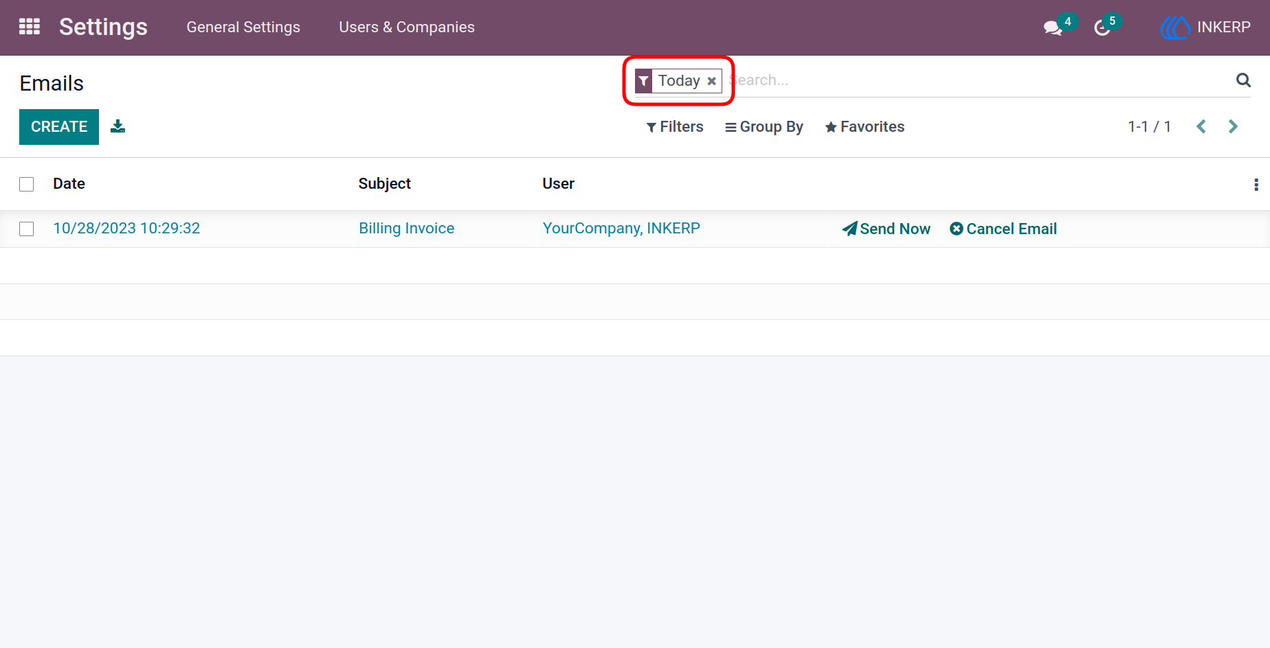Focus the Search input field

979,80
